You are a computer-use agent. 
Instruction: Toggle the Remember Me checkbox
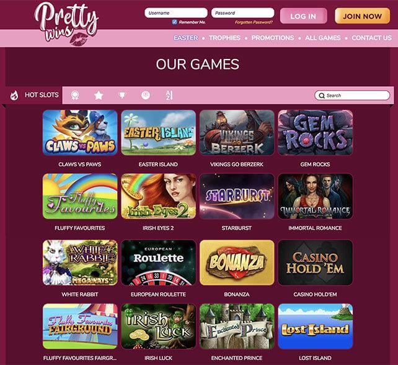[x=174, y=22]
